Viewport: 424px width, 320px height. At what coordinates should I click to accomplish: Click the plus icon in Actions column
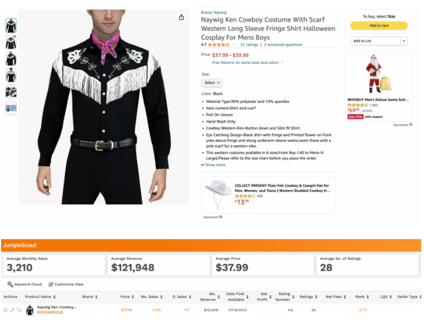click(5, 310)
